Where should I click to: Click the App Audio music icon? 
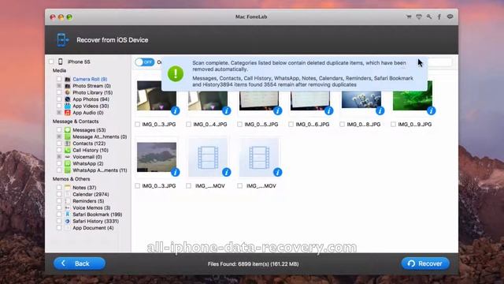click(68, 113)
